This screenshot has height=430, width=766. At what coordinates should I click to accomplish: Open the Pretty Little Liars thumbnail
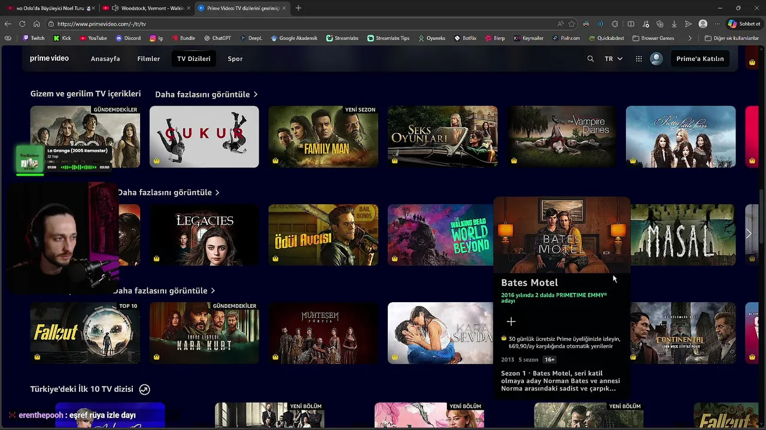[680, 137]
